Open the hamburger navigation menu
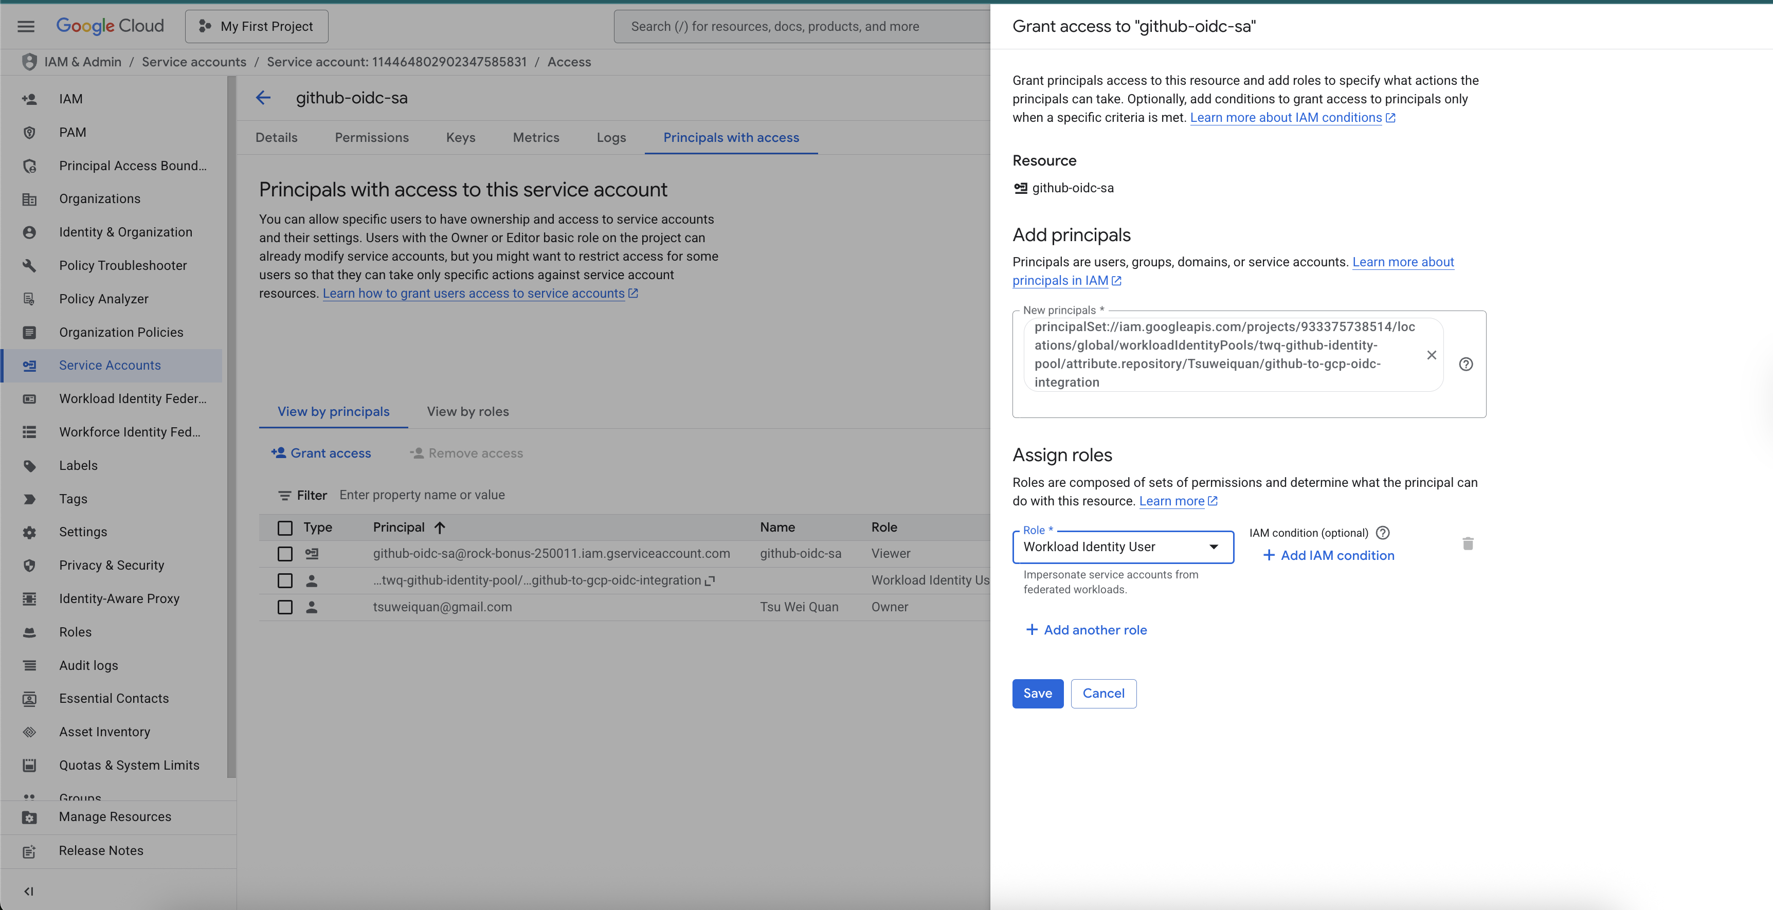 pyautogui.click(x=26, y=26)
